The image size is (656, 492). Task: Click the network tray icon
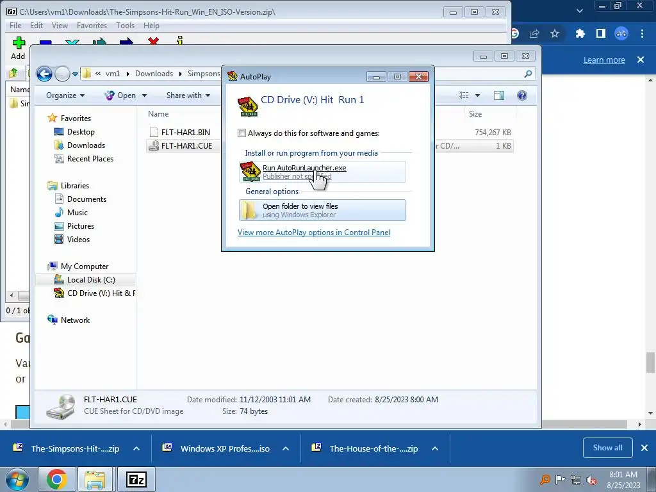point(576,480)
